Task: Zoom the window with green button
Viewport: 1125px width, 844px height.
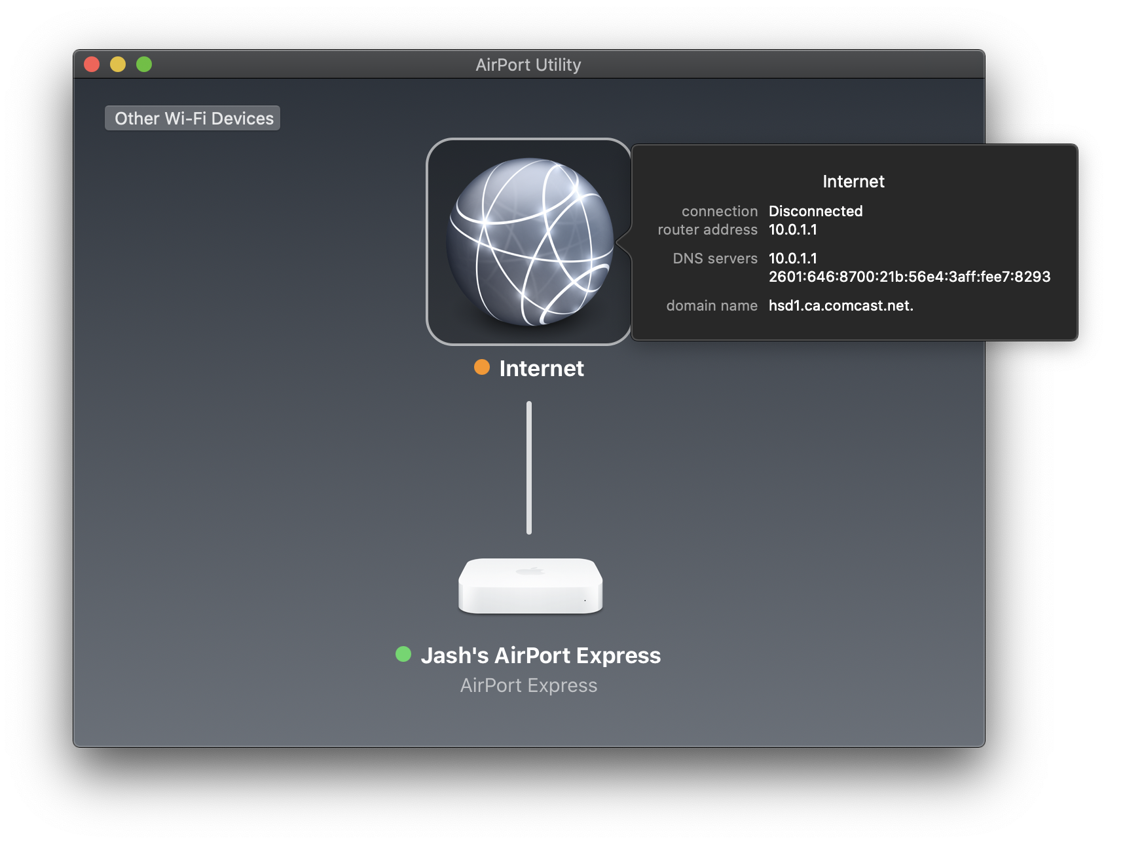Action: coord(144,64)
